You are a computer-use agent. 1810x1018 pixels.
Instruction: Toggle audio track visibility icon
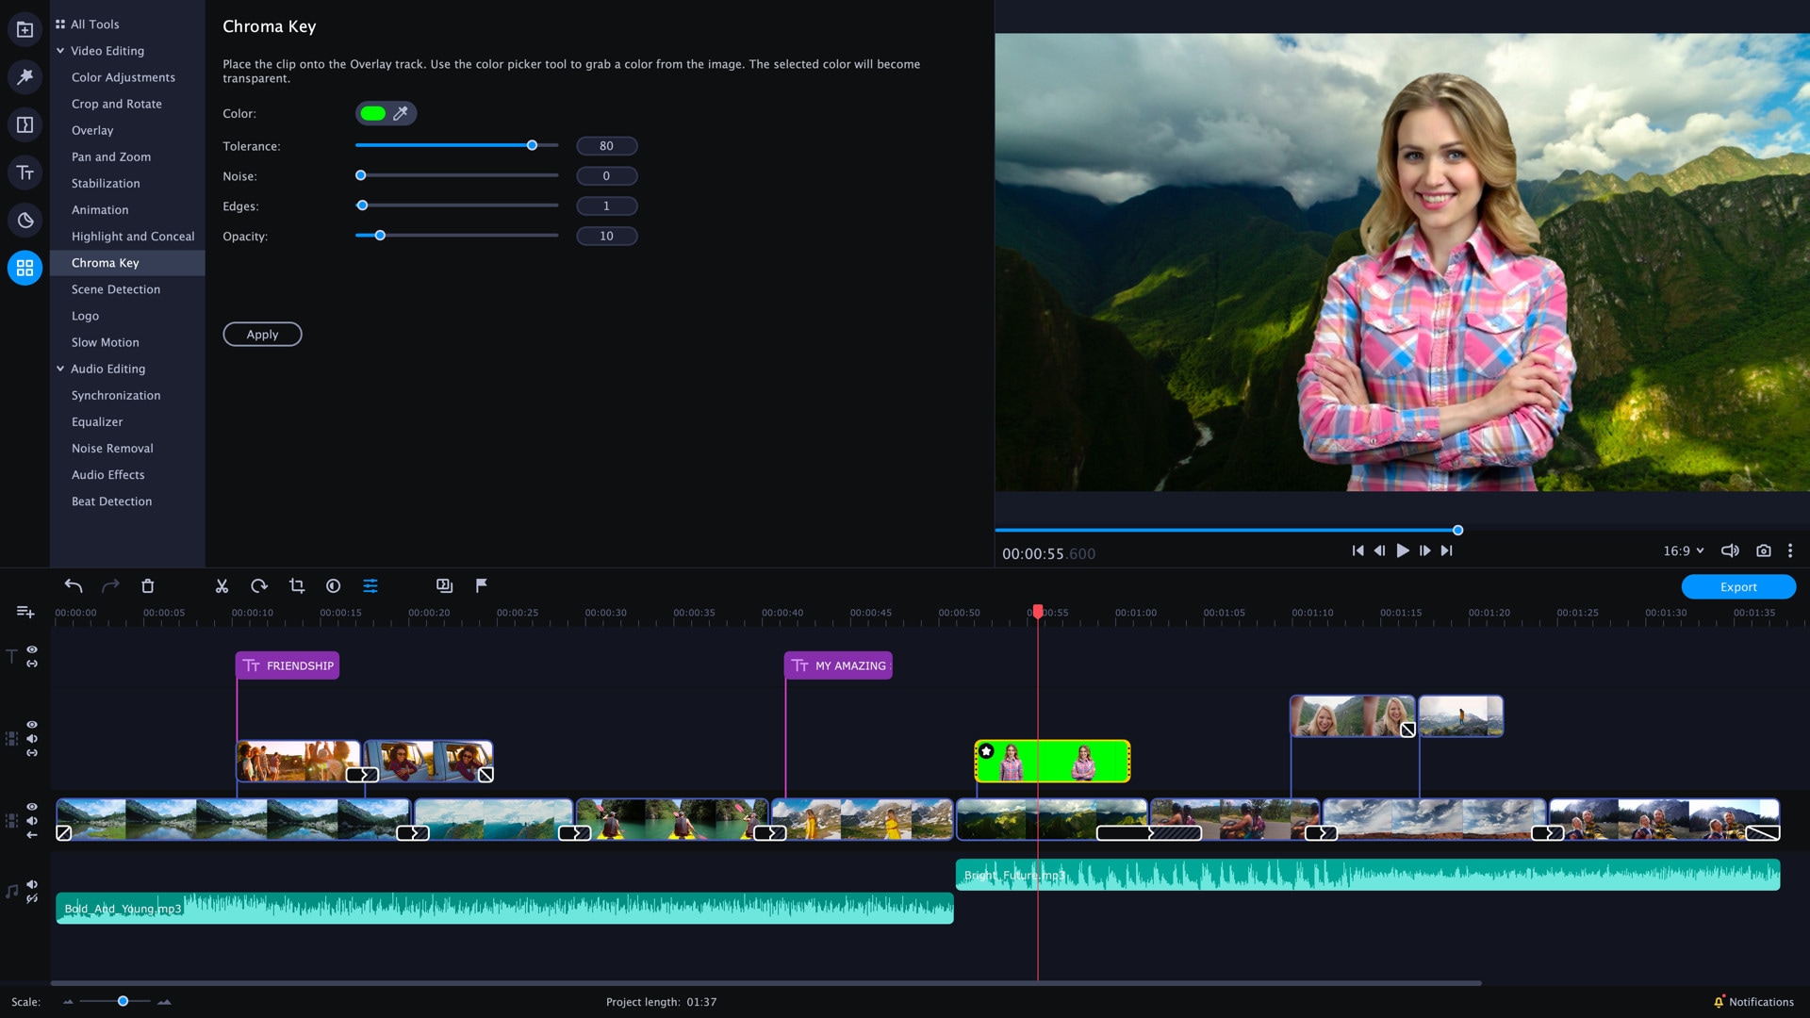(32, 884)
